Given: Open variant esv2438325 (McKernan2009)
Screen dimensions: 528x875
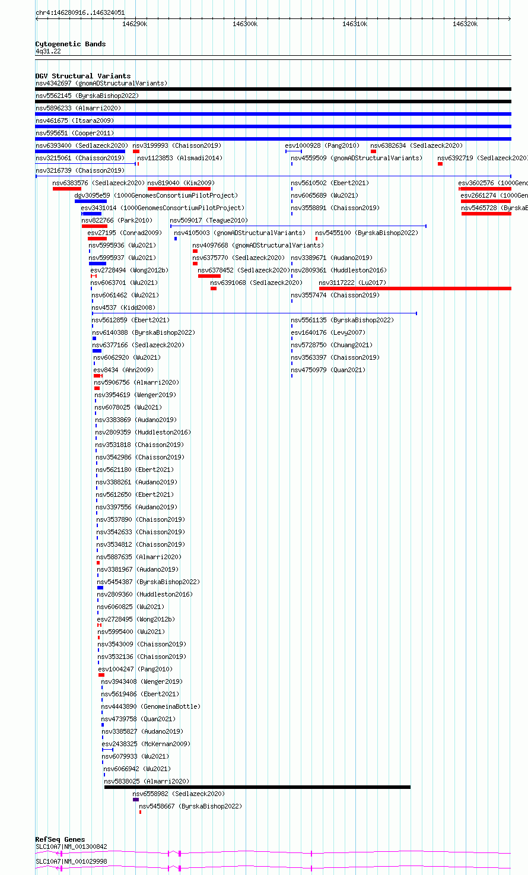Looking at the screenshot, I should [146, 744].
